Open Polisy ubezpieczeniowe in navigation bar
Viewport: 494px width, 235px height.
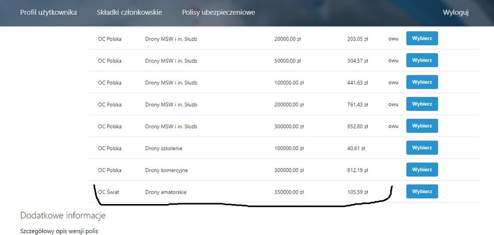[219, 12]
